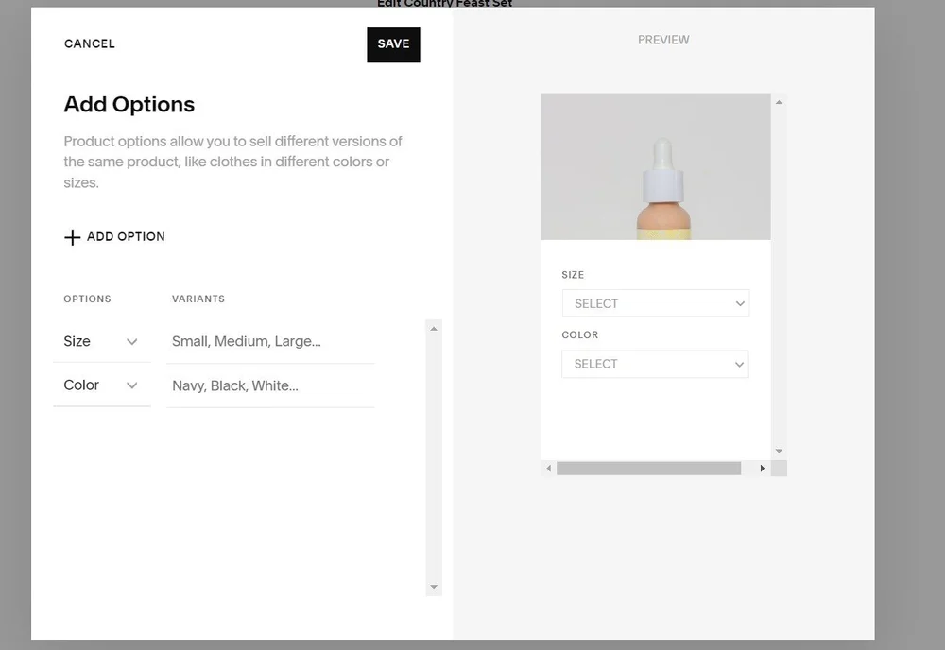This screenshot has width=945, height=650.
Task: Click the chevron arrow next to Color
Action: 131,385
